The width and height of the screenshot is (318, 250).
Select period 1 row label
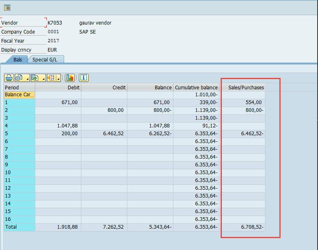[x=19, y=102]
